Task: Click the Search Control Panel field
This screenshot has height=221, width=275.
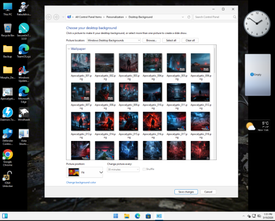Action: pyautogui.click(x=213, y=17)
